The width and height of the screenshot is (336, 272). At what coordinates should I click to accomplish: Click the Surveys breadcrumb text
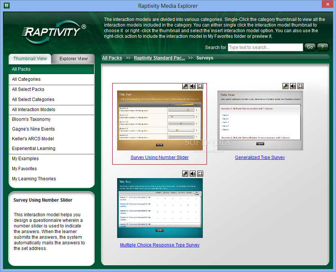(205, 58)
